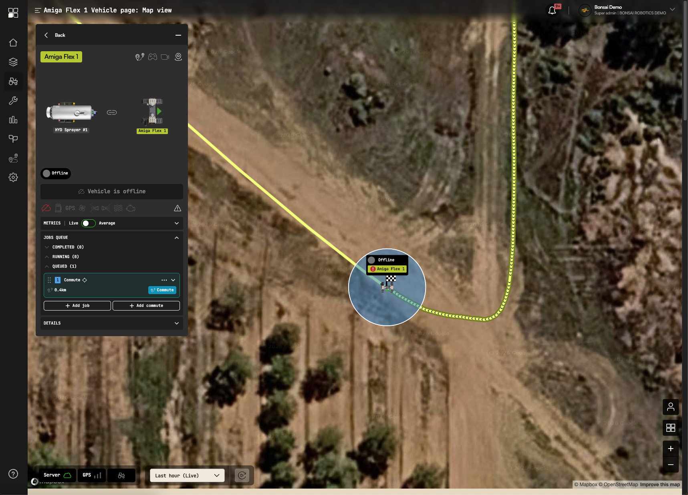The height and width of the screenshot is (495, 688).
Task: Open the home icon in sidebar
Action: (x=13, y=42)
